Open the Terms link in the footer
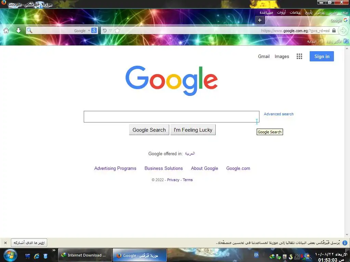The image size is (350, 262). click(188, 180)
